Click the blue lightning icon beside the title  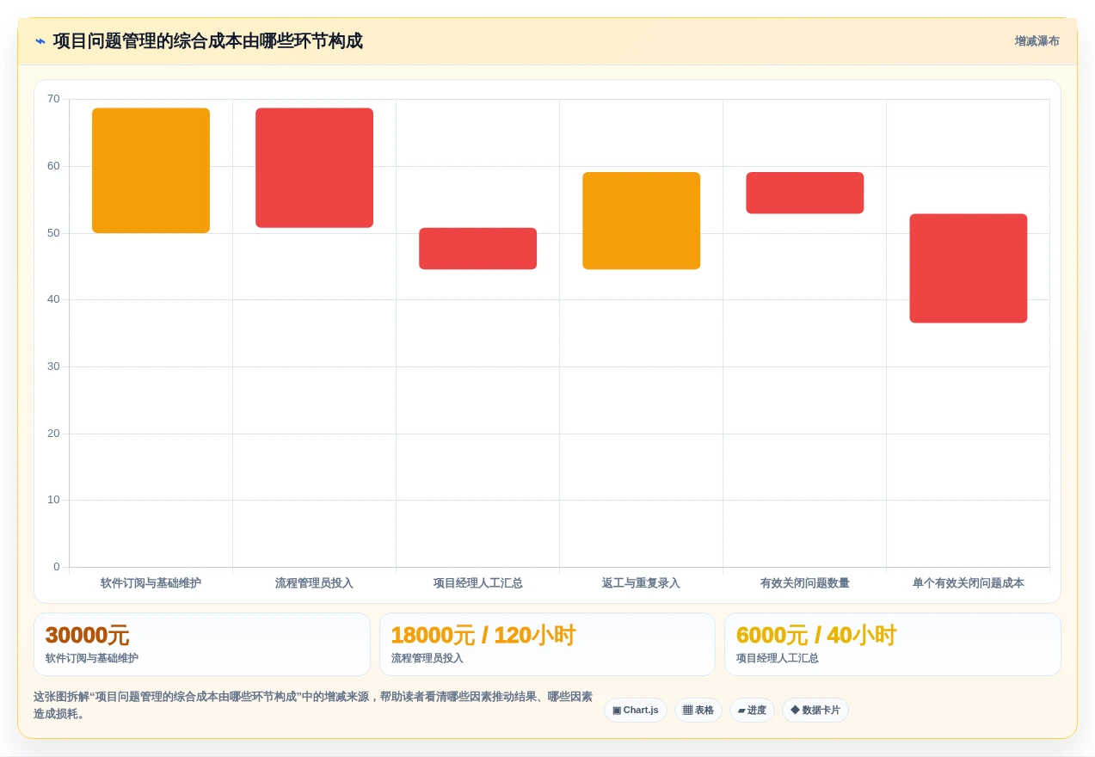pyautogui.click(x=40, y=41)
